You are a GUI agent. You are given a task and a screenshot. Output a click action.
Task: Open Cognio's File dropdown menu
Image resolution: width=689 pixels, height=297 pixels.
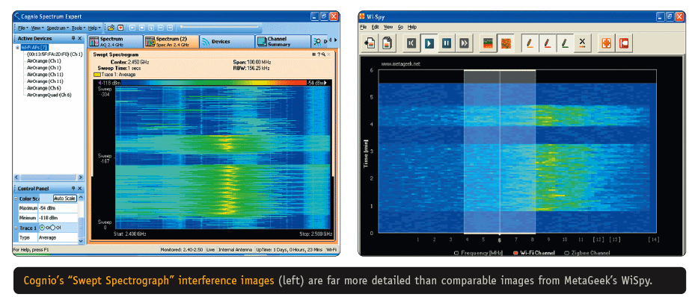[x=23, y=28]
